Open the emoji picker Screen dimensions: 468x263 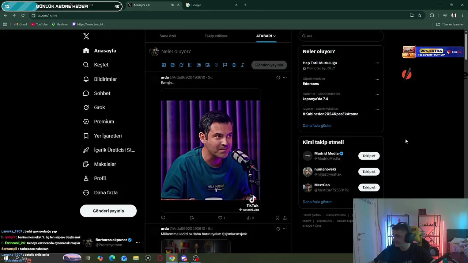pyautogui.click(x=199, y=65)
